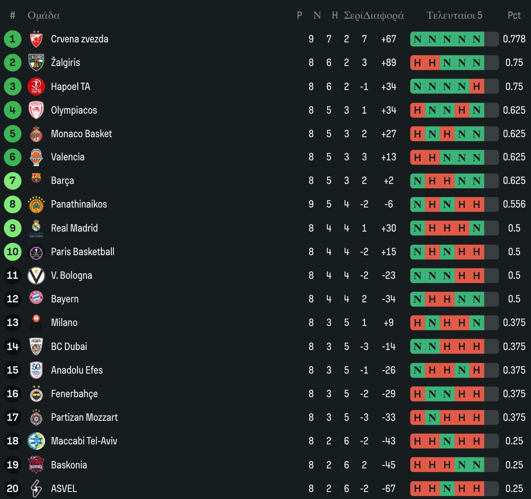Click Baskonia's last five results strip
The image size is (531, 499).
pos(454,465)
